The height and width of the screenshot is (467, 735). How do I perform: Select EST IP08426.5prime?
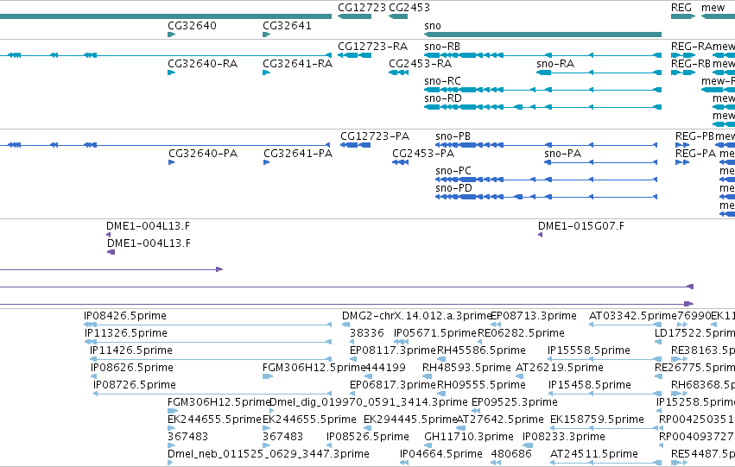pos(207,325)
